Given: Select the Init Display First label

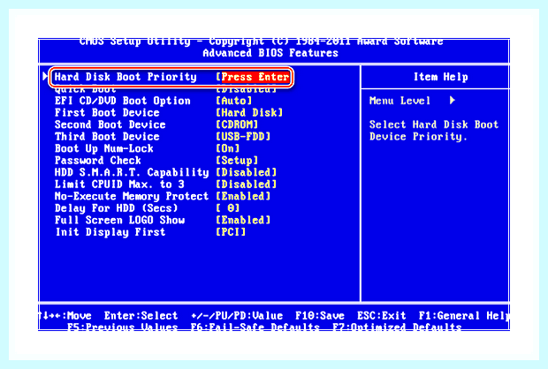Looking at the screenshot, I should (110, 232).
